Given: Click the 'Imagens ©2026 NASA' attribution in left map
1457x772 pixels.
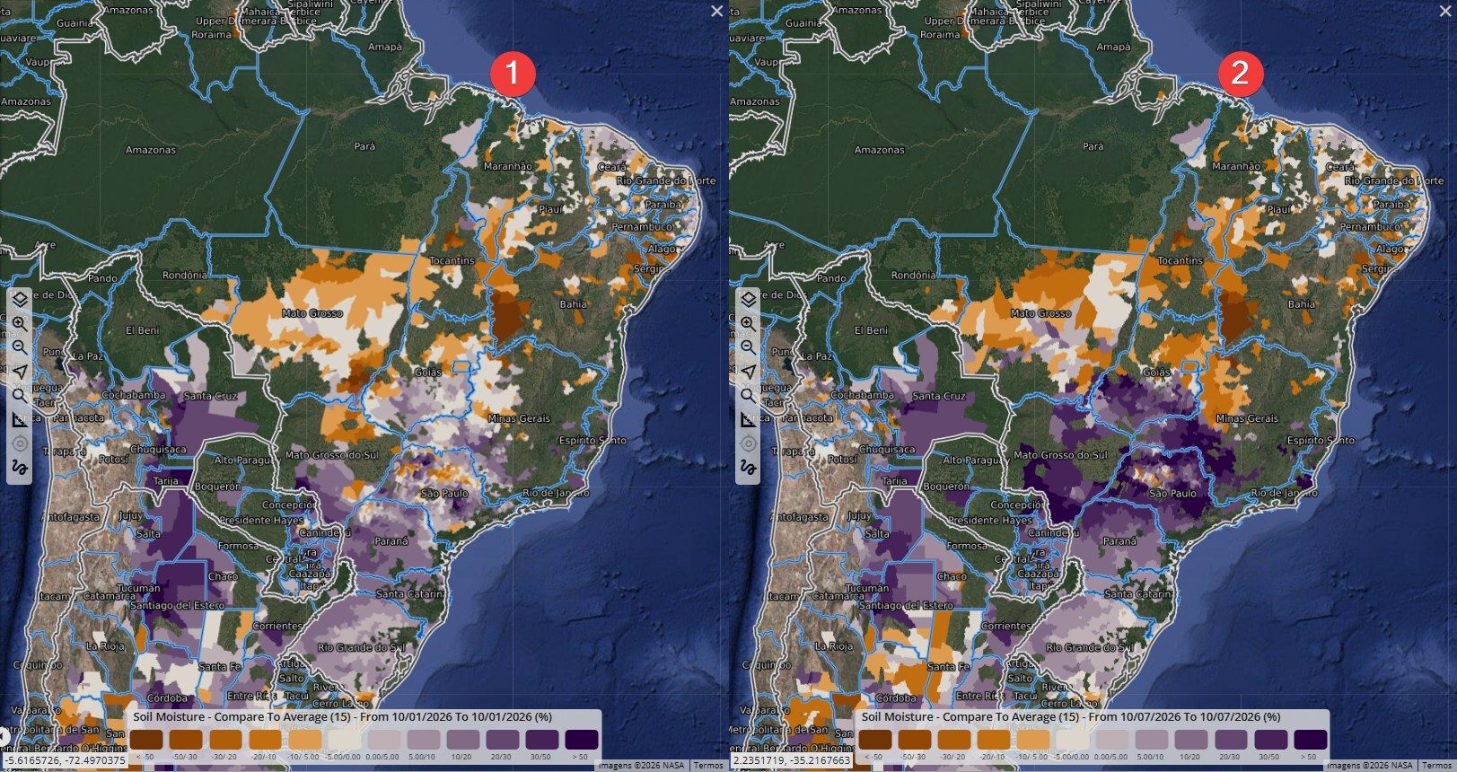Looking at the screenshot, I should (641, 766).
